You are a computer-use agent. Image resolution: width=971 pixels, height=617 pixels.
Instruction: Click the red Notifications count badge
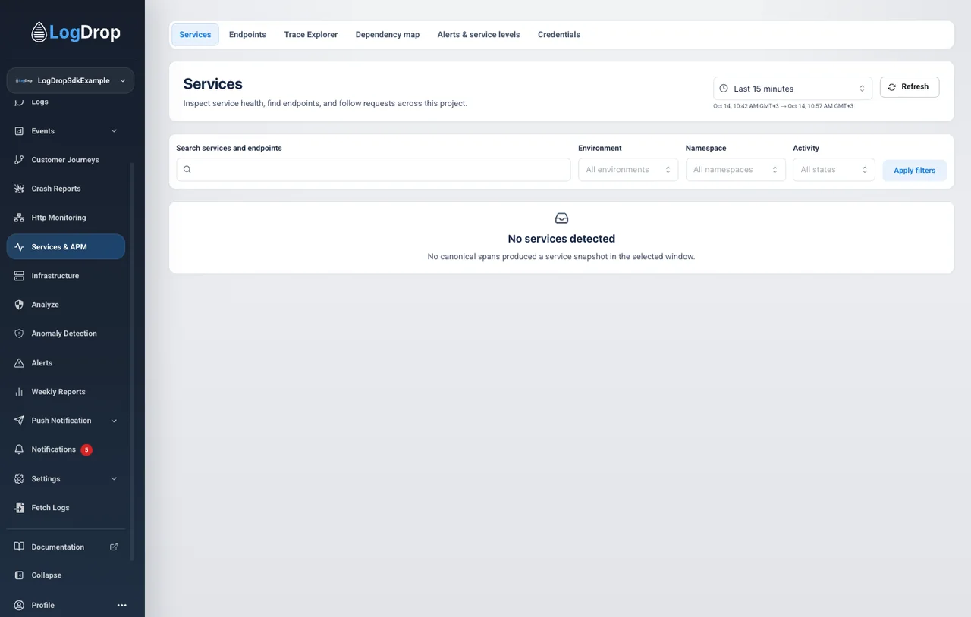tap(86, 449)
